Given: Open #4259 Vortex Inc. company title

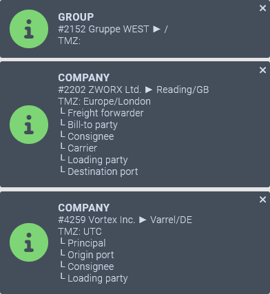Looking at the screenshot, I should coord(96,220).
